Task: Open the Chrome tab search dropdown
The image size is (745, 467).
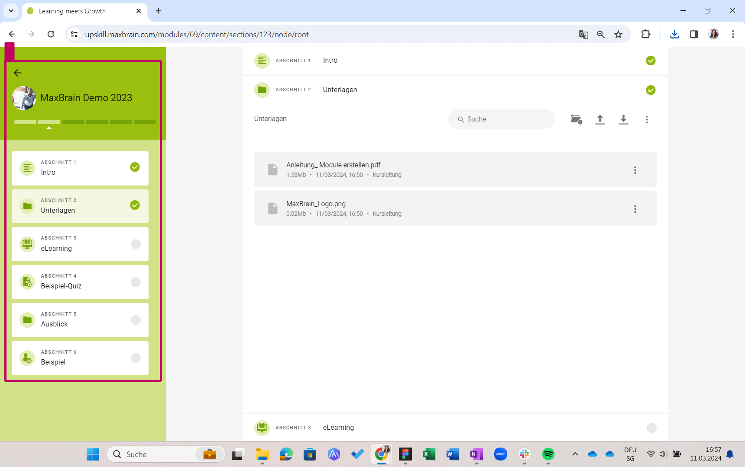Action: 11,11
